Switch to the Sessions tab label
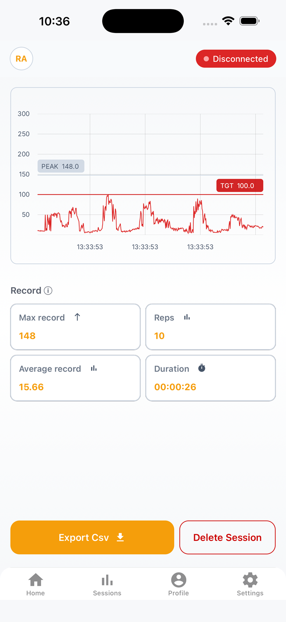The width and height of the screenshot is (286, 622). click(x=107, y=593)
